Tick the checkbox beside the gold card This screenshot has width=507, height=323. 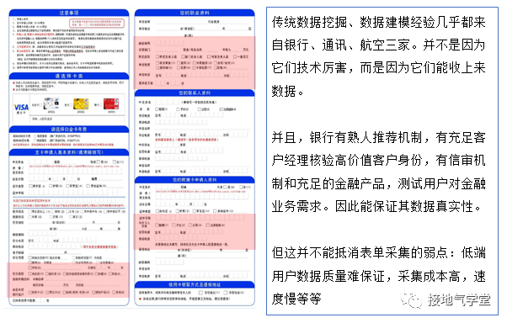pos(71,105)
